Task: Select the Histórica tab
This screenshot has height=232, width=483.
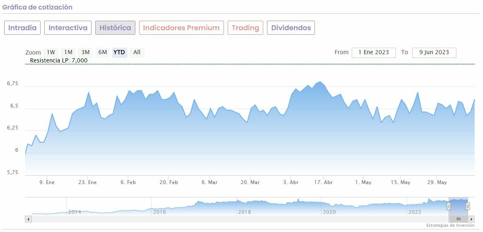Action: 115,28
